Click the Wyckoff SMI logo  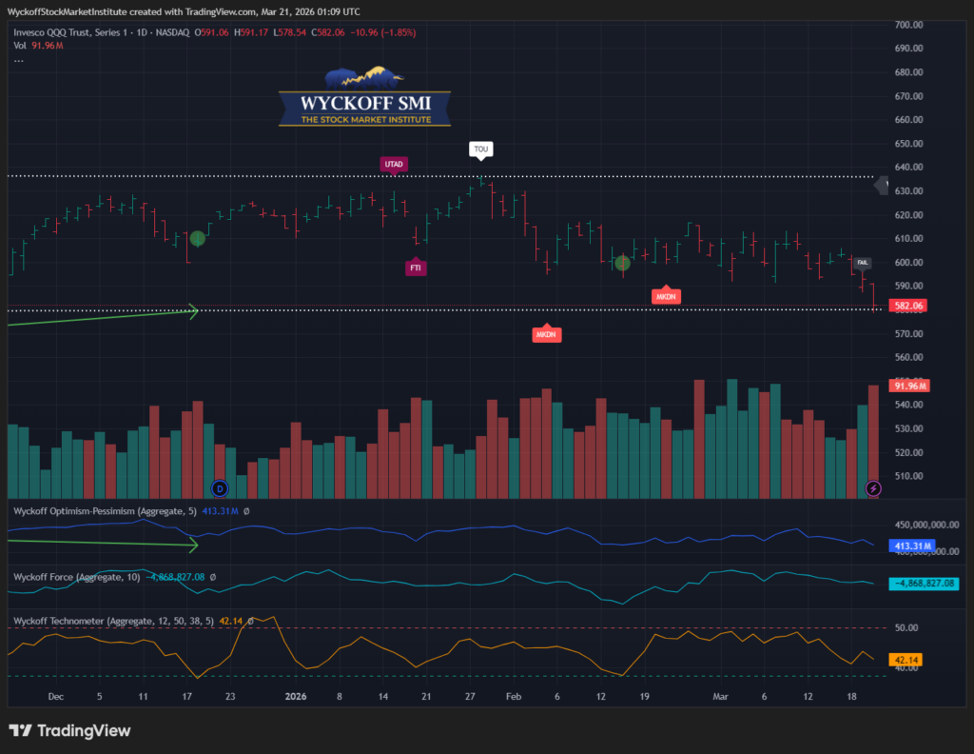pyautogui.click(x=364, y=97)
